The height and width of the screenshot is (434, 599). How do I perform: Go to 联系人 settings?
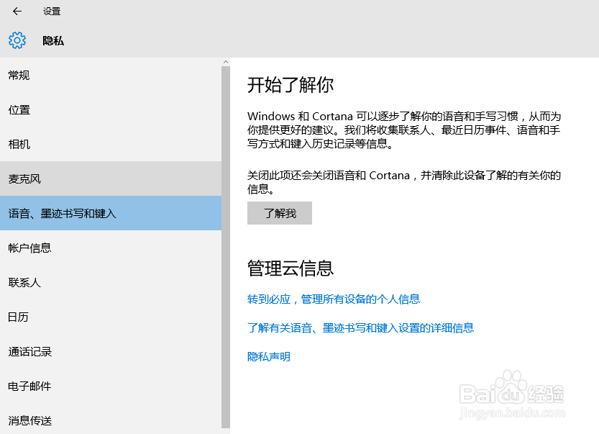point(111,282)
